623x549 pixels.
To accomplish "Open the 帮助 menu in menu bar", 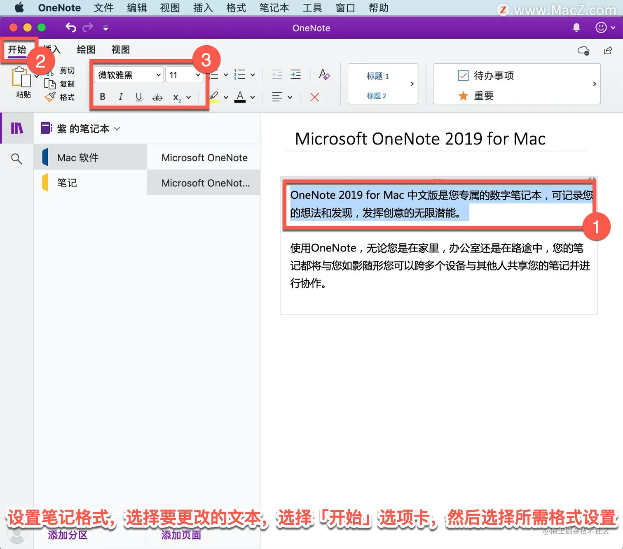I will pyautogui.click(x=379, y=8).
